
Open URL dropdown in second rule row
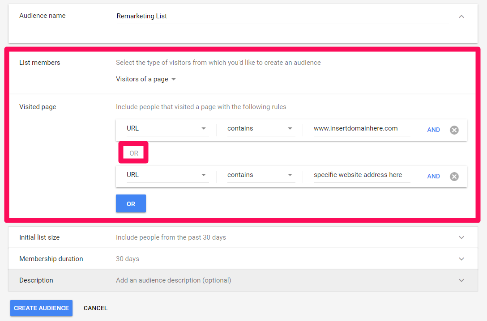(x=168, y=175)
